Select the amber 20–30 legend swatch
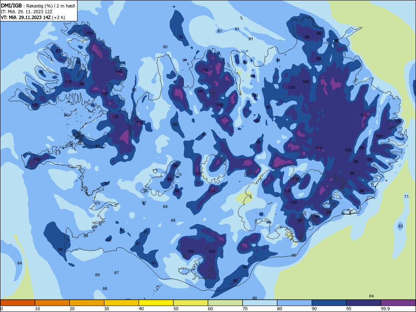Screen dimensions: 416x312 [x=87, y=303]
